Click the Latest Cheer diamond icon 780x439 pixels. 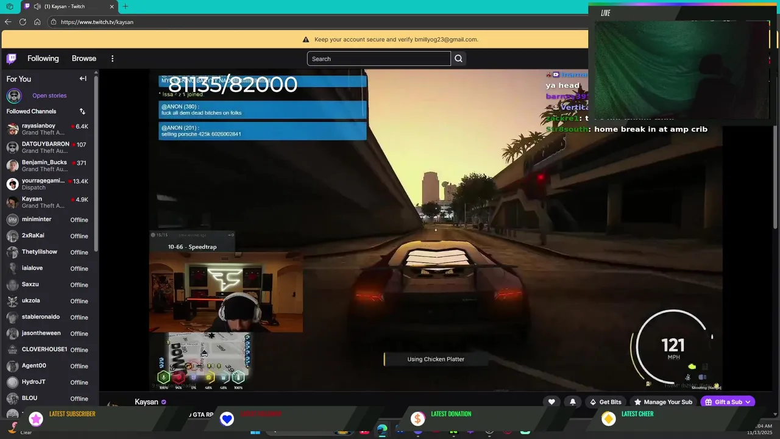pos(608,418)
